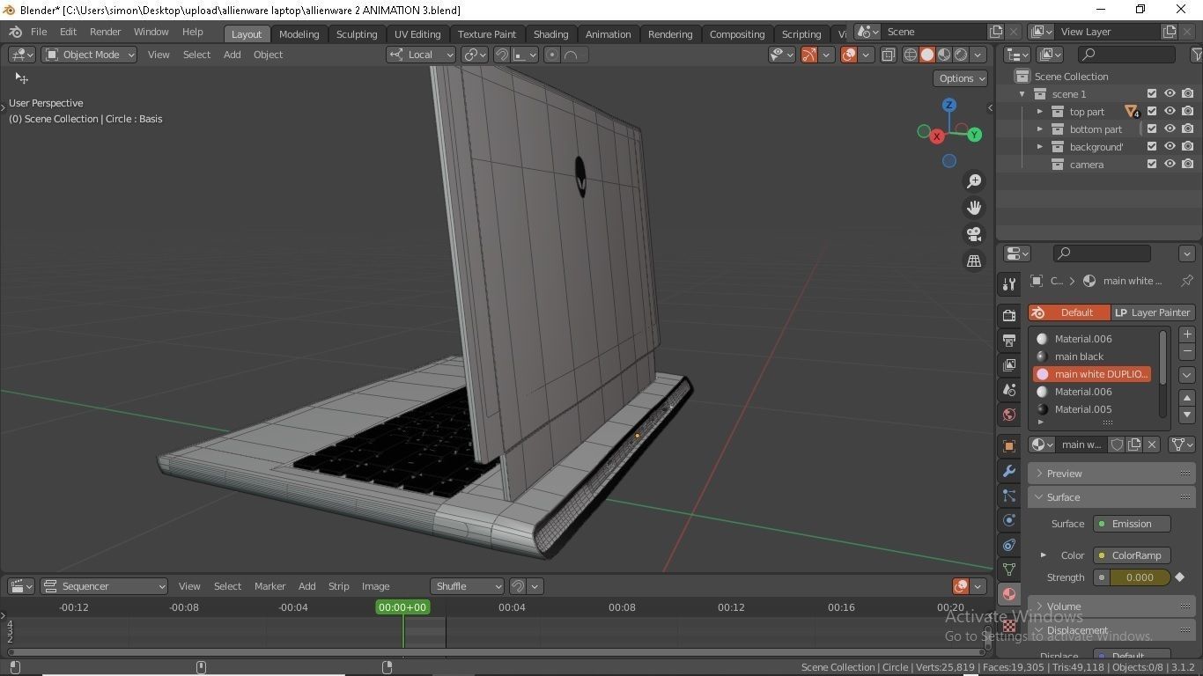Screen dimensions: 1203x676
Task: Hide 'background' collection in viewport
Action: pos(1170,147)
